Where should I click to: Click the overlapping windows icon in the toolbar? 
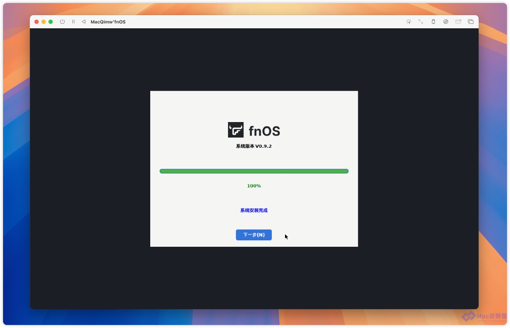[471, 22]
